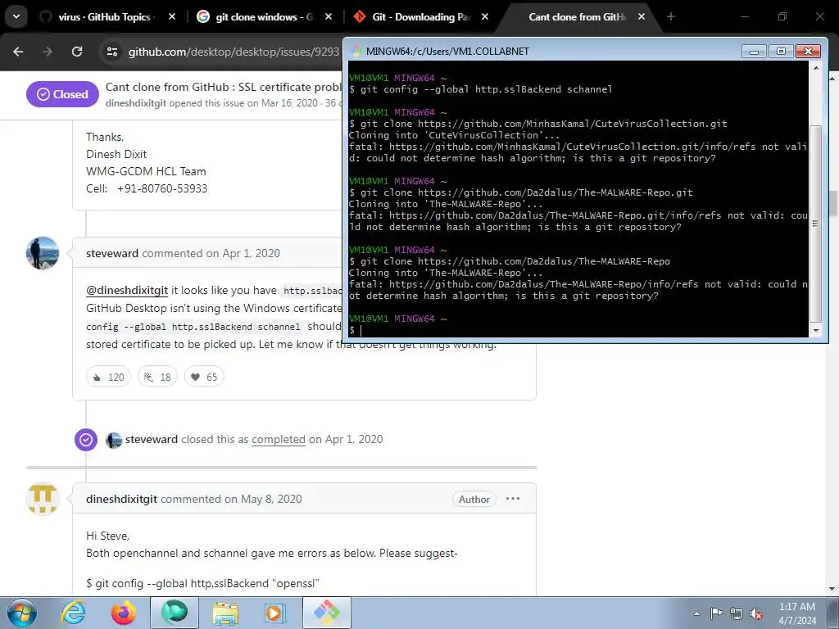Screen dimensions: 839x629
Task: Click the hooray reaction with 18
Action: click(157, 377)
